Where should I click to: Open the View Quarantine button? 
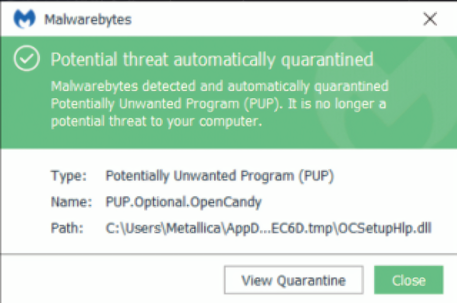(x=294, y=280)
